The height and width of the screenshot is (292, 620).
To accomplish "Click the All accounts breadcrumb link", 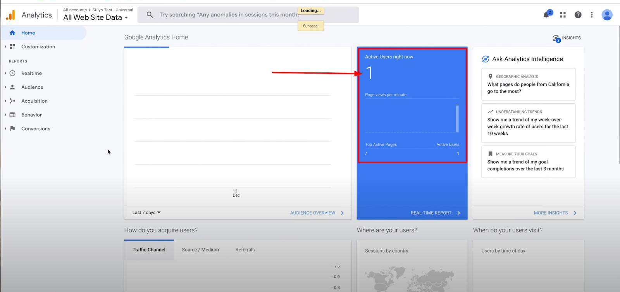I will (75, 10).
